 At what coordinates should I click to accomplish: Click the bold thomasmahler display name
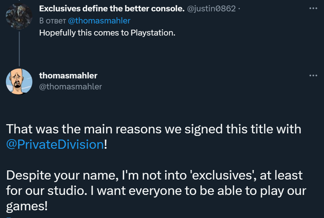click(68, 75)
